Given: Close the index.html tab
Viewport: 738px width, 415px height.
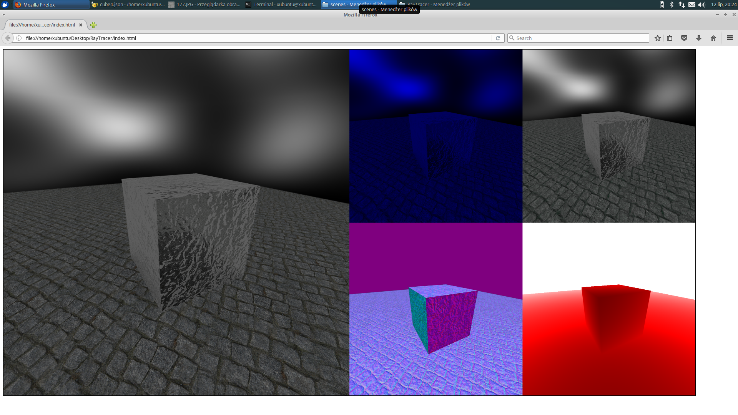Looking at the screenshot, I should click(81, 25).
